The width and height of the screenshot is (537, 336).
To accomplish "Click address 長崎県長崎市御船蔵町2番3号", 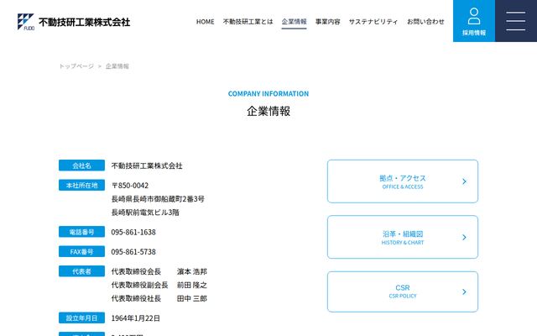I will point(158,199).
